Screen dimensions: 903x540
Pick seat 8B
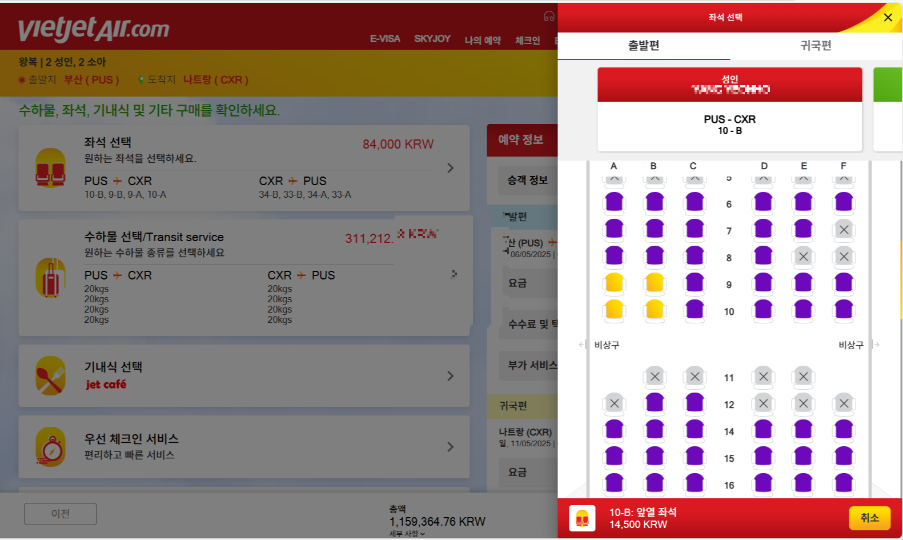(x=655, y=257)
